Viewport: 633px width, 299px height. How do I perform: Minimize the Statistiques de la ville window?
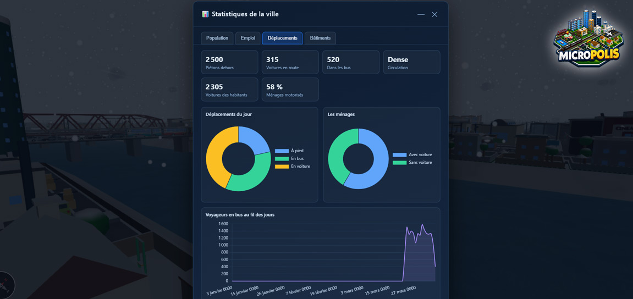[421, 14]
